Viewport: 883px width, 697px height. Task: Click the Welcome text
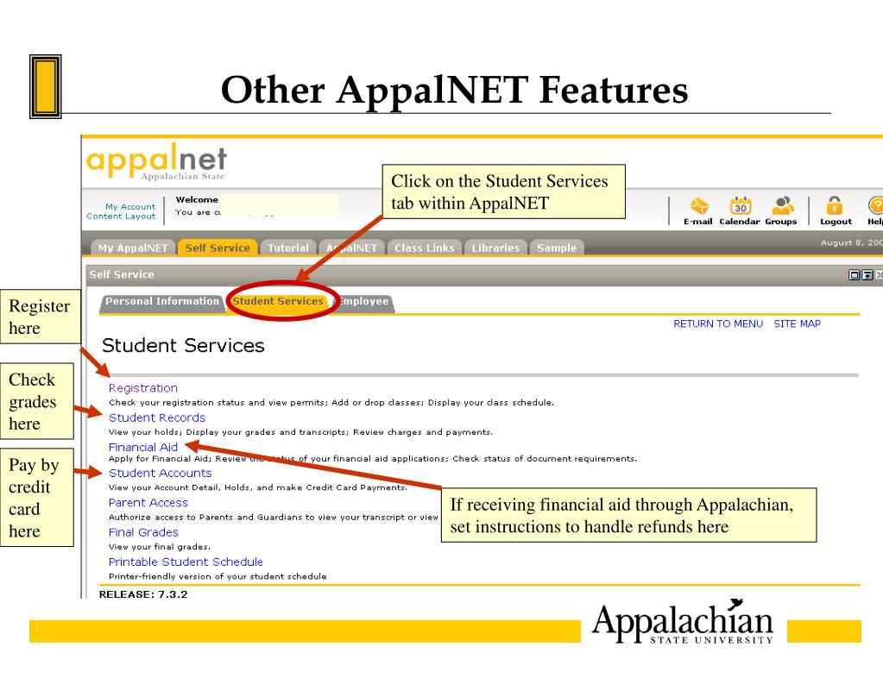tap(197, 200)
